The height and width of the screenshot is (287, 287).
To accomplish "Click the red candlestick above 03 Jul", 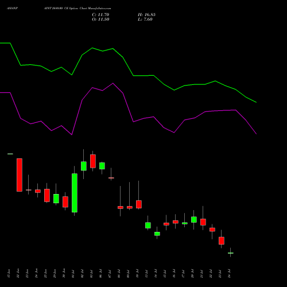I will click(x=93, y=161).
